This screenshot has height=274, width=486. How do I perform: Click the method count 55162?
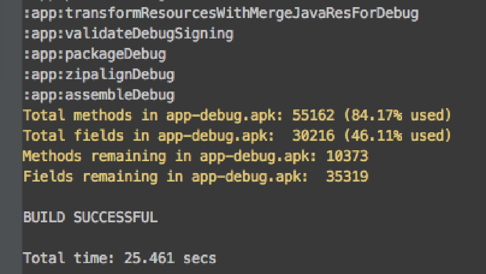click(313, 115)
